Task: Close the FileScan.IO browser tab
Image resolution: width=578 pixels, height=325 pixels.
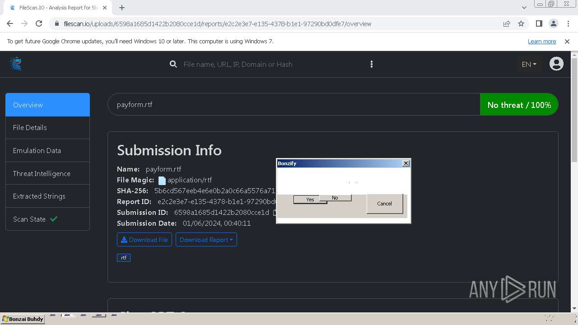Action: [x=105, y=8]
